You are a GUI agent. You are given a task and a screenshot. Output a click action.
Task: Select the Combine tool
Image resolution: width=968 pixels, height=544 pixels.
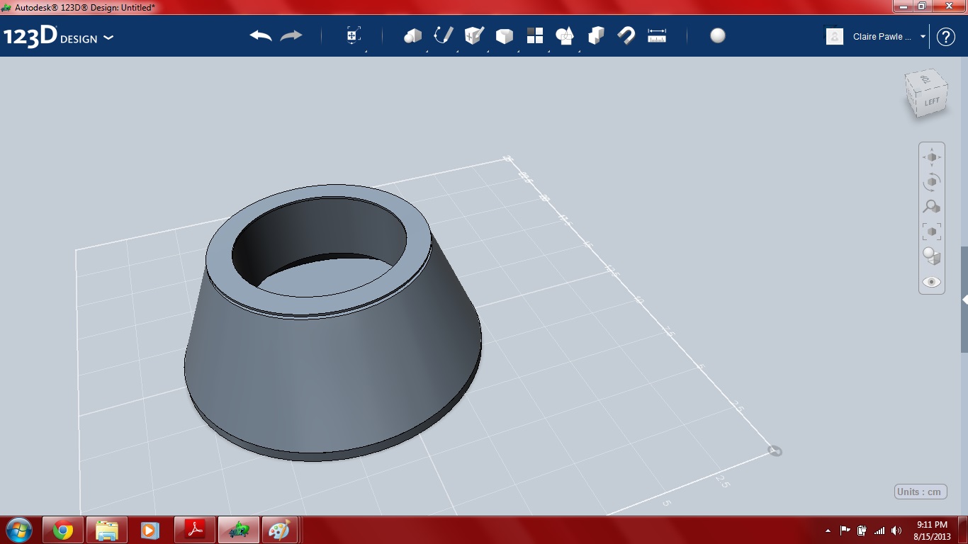point(596,35)
